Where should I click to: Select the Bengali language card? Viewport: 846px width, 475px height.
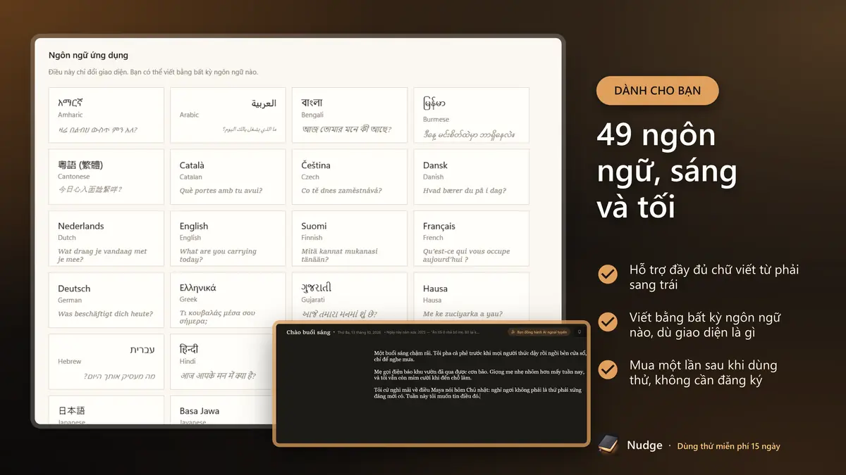click(350, 115)
